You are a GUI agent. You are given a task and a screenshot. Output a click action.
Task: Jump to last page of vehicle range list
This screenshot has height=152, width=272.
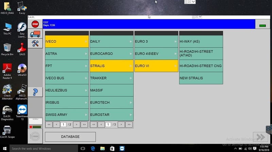[x=129, y=125]
